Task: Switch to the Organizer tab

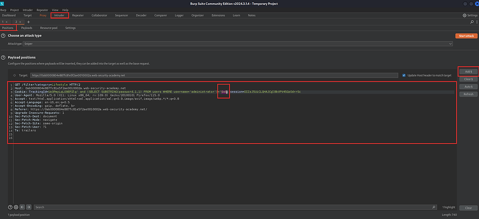Action: tap(198, 15)
